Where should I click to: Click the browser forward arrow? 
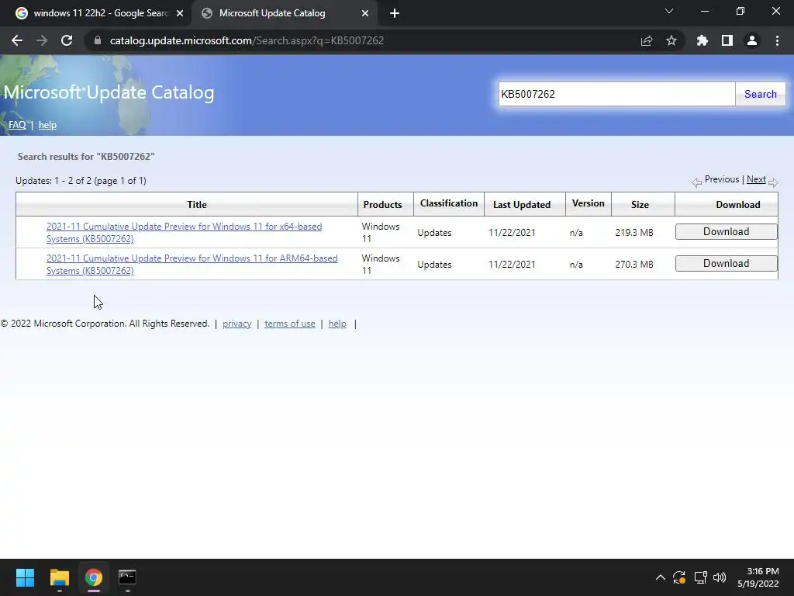point(42,40)
